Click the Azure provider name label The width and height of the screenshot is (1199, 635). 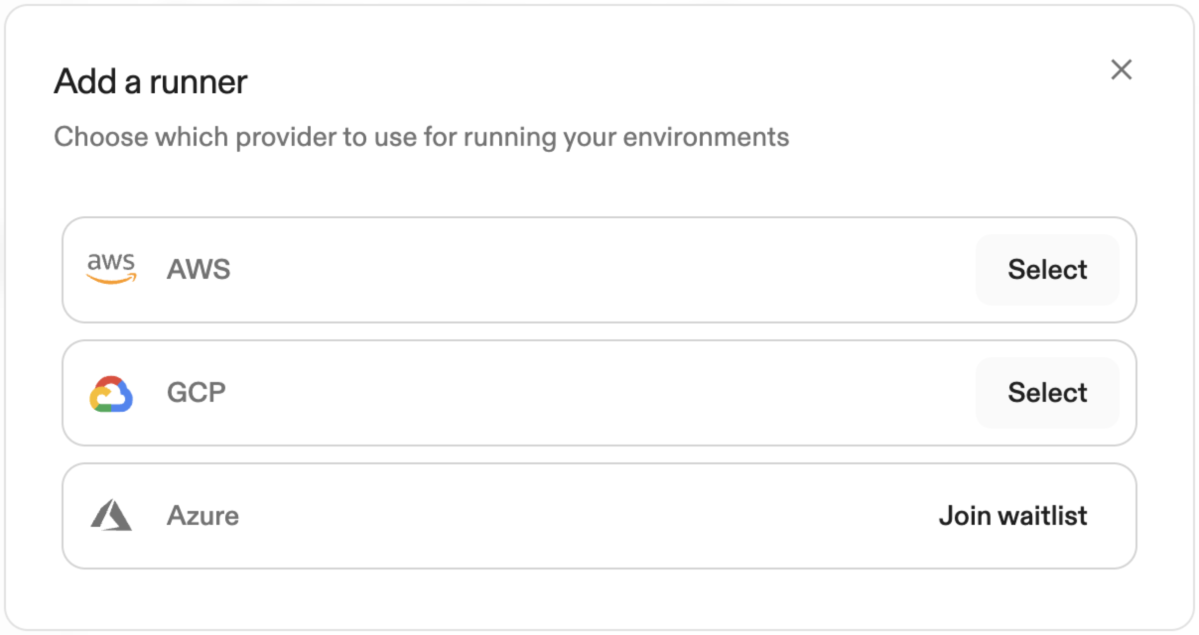(x=202, y=515)
